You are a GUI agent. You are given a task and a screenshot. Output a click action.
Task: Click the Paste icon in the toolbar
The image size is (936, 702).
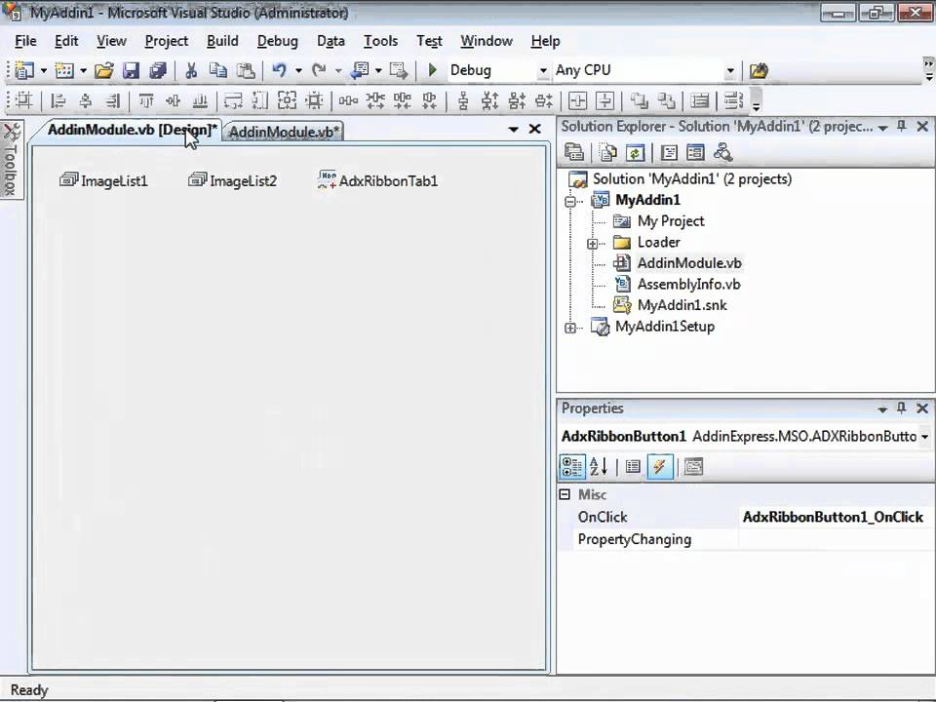click(246, 70)
